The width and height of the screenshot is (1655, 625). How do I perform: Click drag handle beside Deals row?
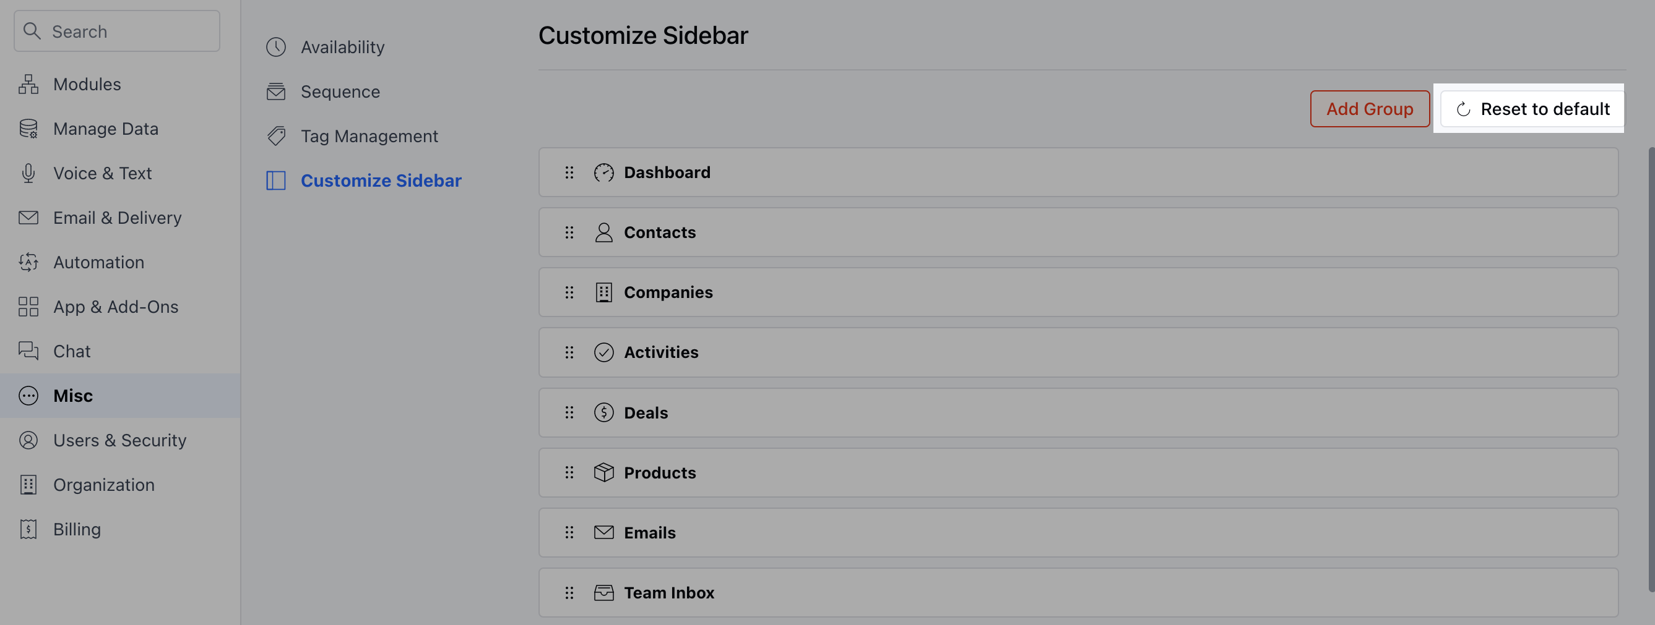pos(569,412)
